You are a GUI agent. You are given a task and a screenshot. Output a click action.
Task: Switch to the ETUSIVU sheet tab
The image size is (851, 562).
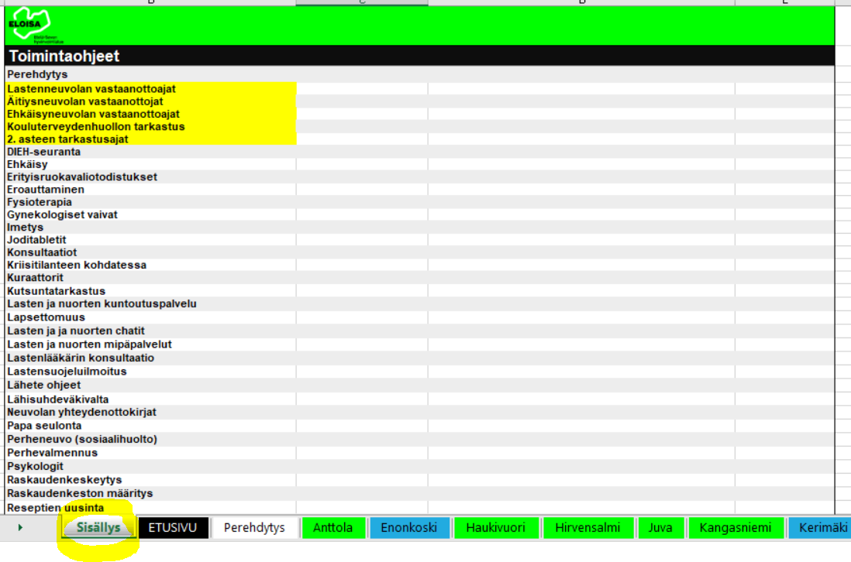[173, 527]
